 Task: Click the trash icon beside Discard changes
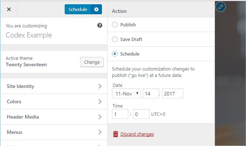[115, 134]
